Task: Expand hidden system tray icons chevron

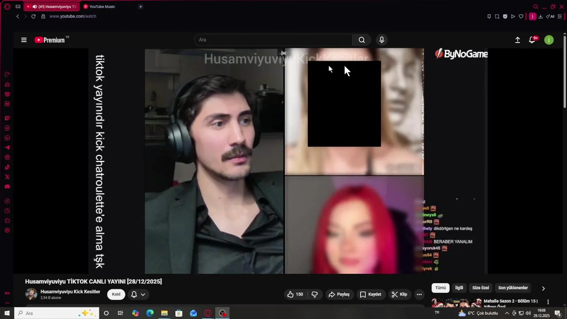Action: click(507, 313)
